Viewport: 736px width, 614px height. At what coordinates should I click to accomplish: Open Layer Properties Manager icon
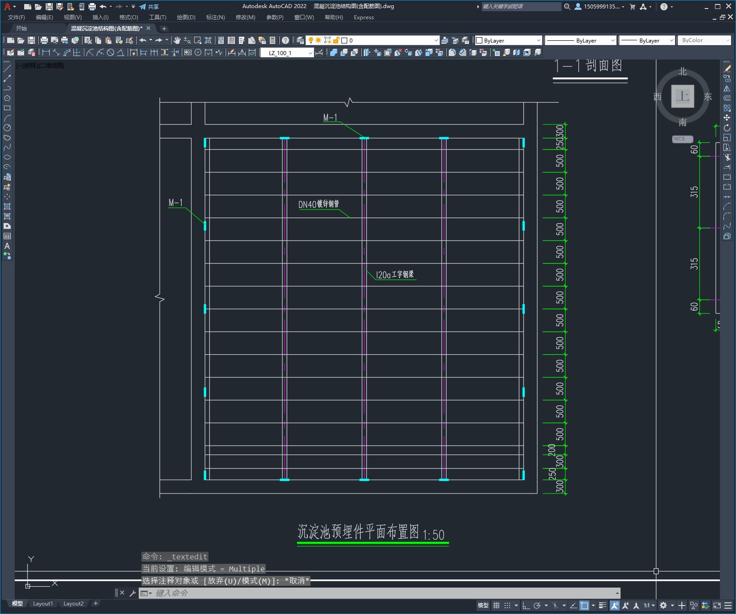(x=300, y=40)
